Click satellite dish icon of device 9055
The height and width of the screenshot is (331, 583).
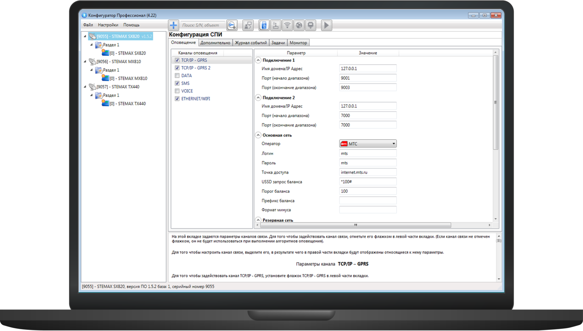point(92,36)
